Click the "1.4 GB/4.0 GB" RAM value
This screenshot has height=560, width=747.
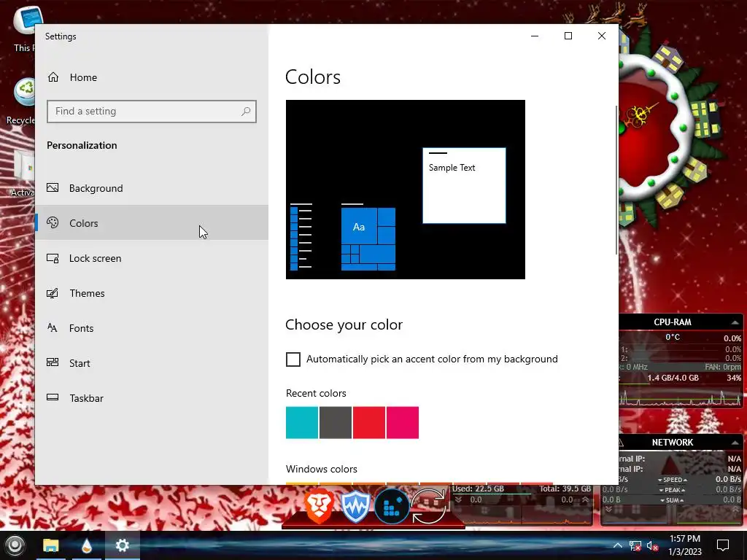tap(673, 378)
